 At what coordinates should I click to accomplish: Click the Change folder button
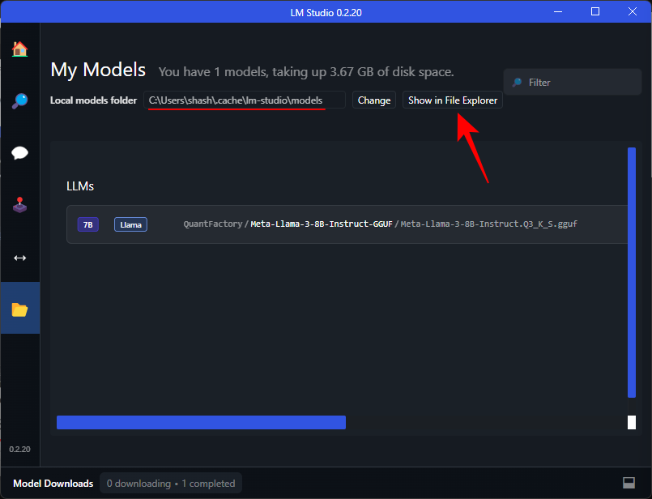click(374, 100)
